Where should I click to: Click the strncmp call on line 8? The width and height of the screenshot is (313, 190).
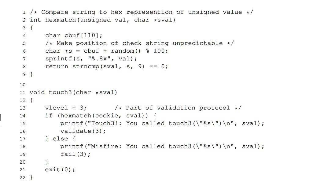107,66
